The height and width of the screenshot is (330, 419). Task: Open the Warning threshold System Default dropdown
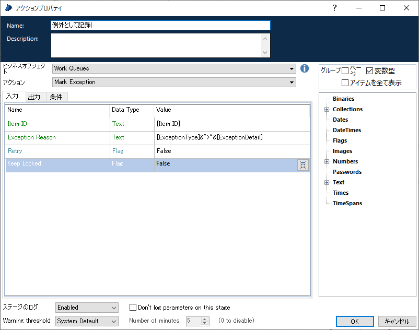click(87, 321)
